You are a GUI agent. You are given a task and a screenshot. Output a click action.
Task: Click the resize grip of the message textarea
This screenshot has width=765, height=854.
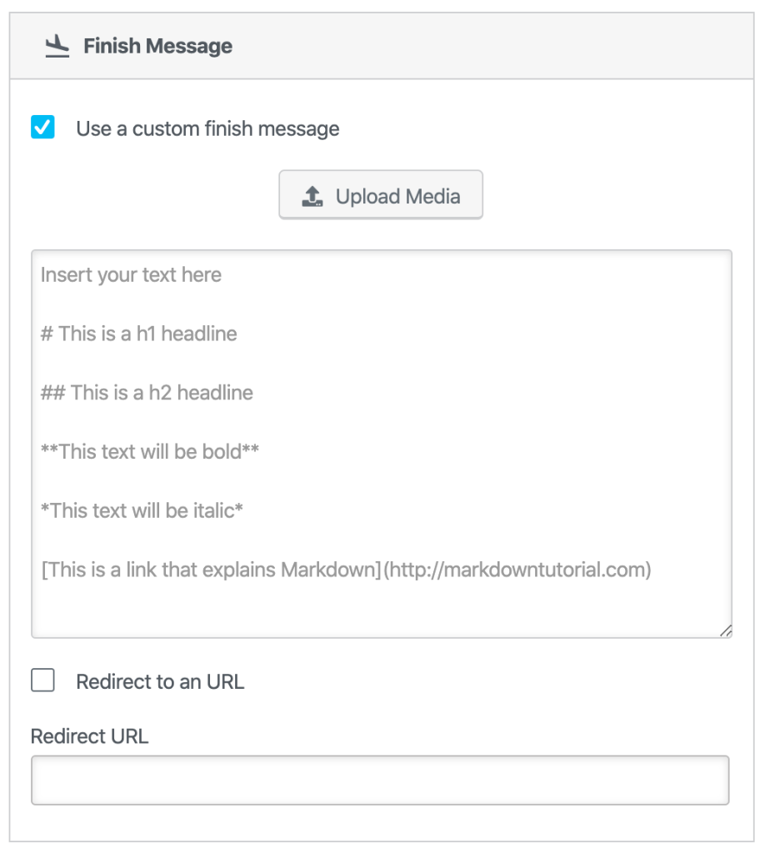[x=725, y=630]
